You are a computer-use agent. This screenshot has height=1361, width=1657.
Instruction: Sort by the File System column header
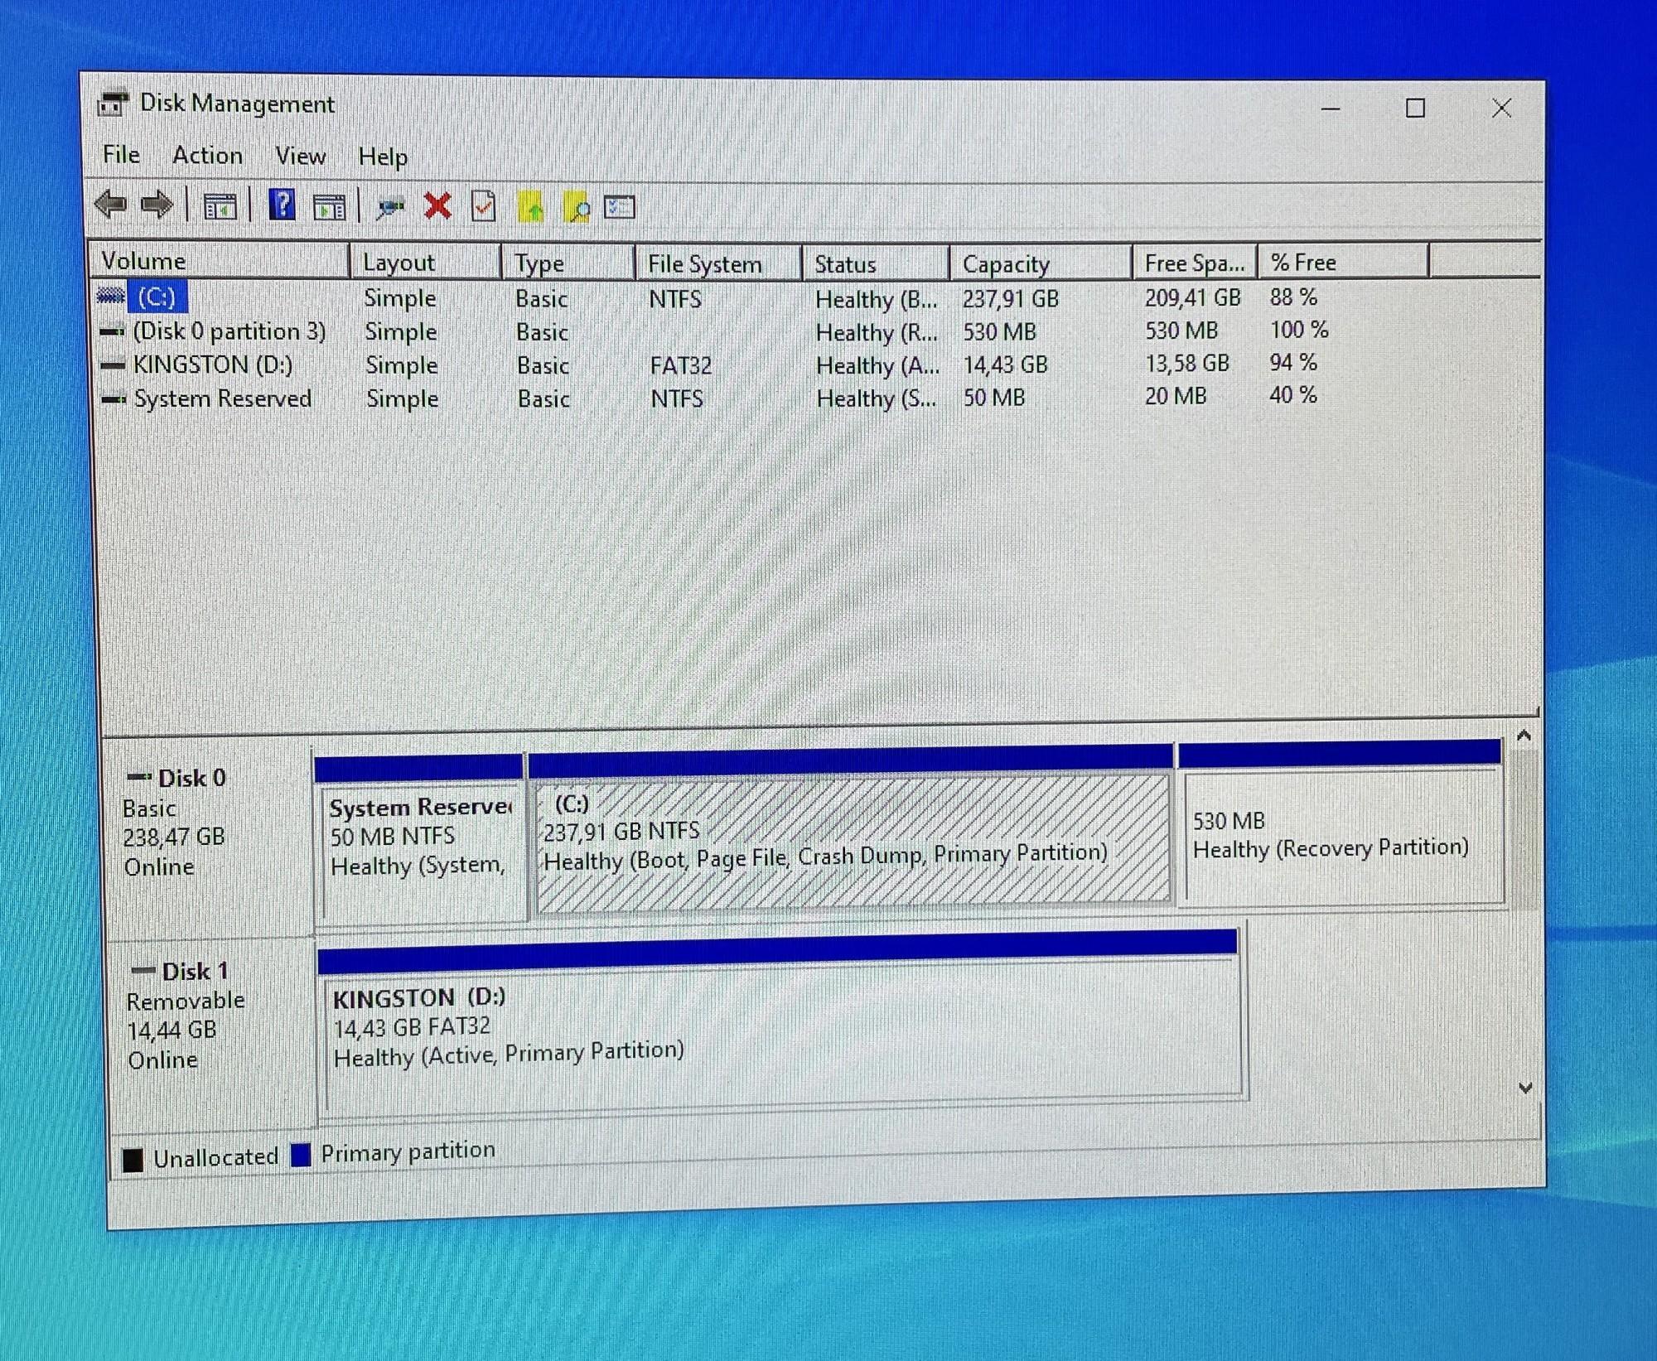(718, 263)
